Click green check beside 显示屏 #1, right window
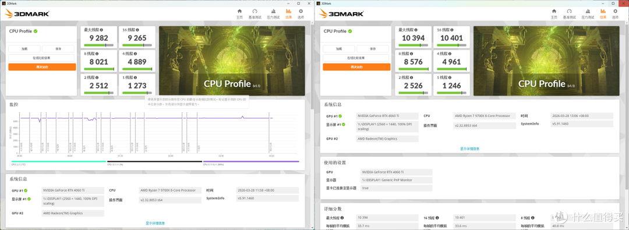 (x=344, y=125)
